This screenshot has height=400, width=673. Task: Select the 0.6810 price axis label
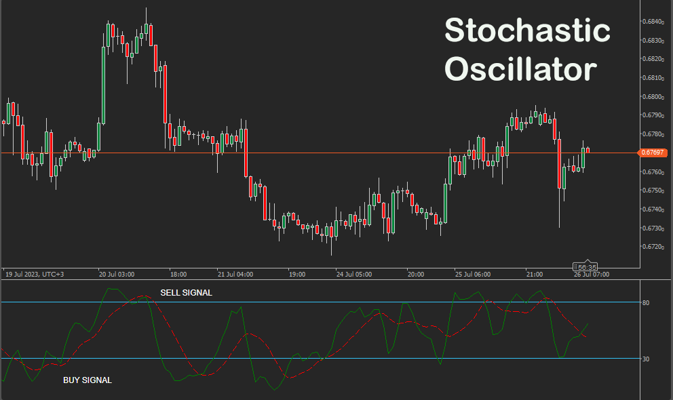(653, 77)
